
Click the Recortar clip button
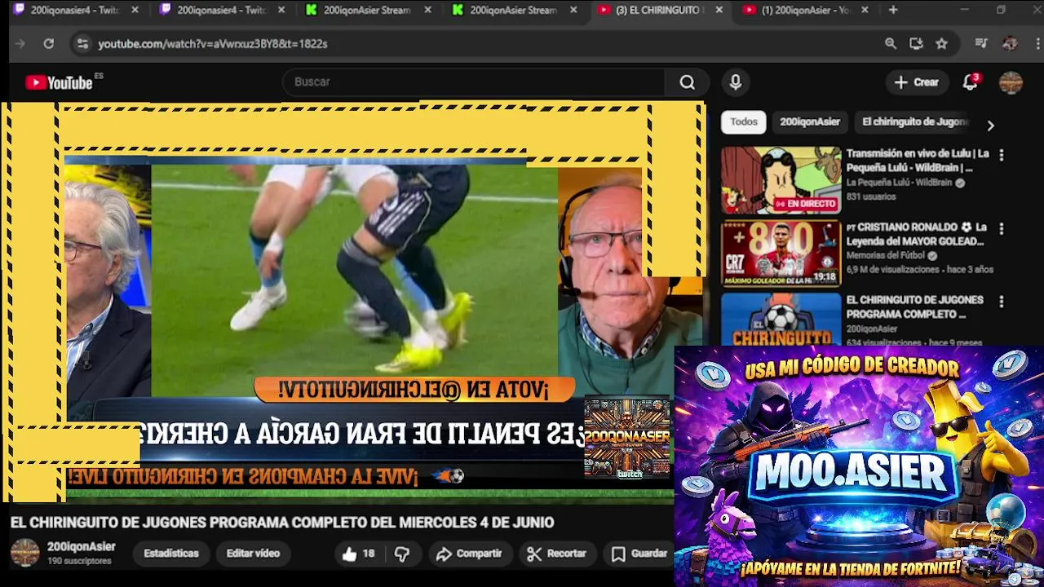tap(557, 554)
